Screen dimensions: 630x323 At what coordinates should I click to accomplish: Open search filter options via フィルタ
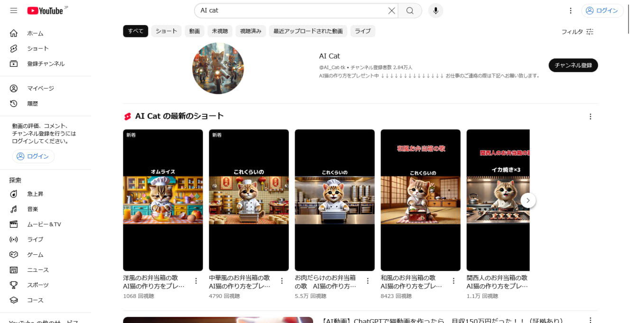pos(578,32)
